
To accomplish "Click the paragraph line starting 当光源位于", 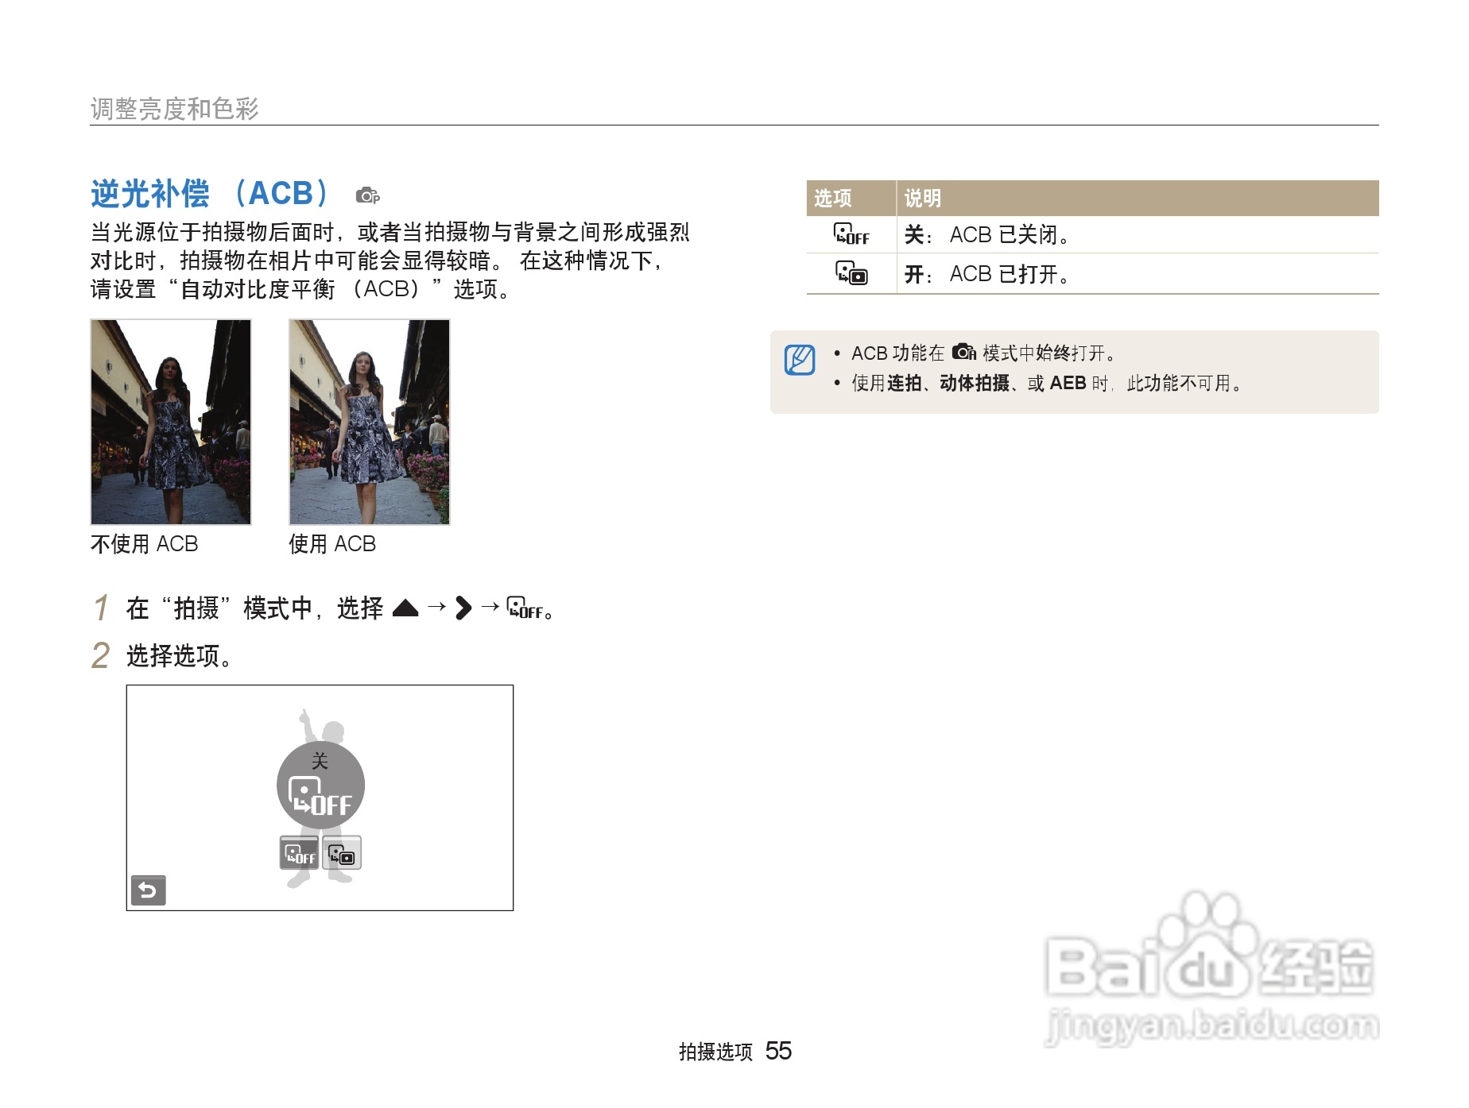I will tap(390, 232).
